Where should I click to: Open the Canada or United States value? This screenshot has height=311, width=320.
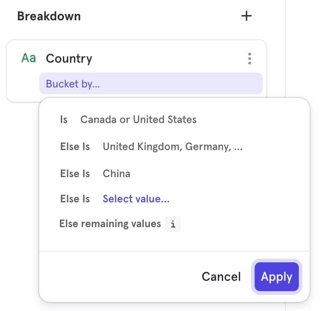(x=138, y=119)
